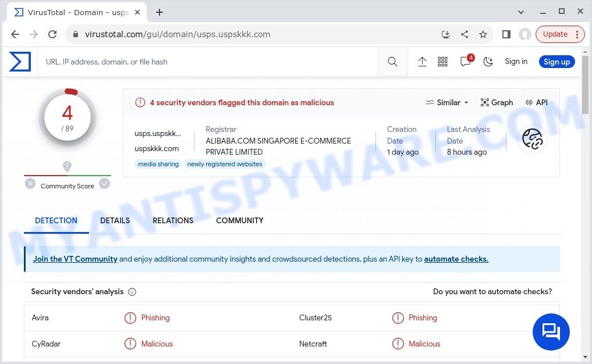Image resolution: width=592 pixels, height=364 pixels.
Task: Vote positive on community score (check)
Action: click(x=105, y=184)
